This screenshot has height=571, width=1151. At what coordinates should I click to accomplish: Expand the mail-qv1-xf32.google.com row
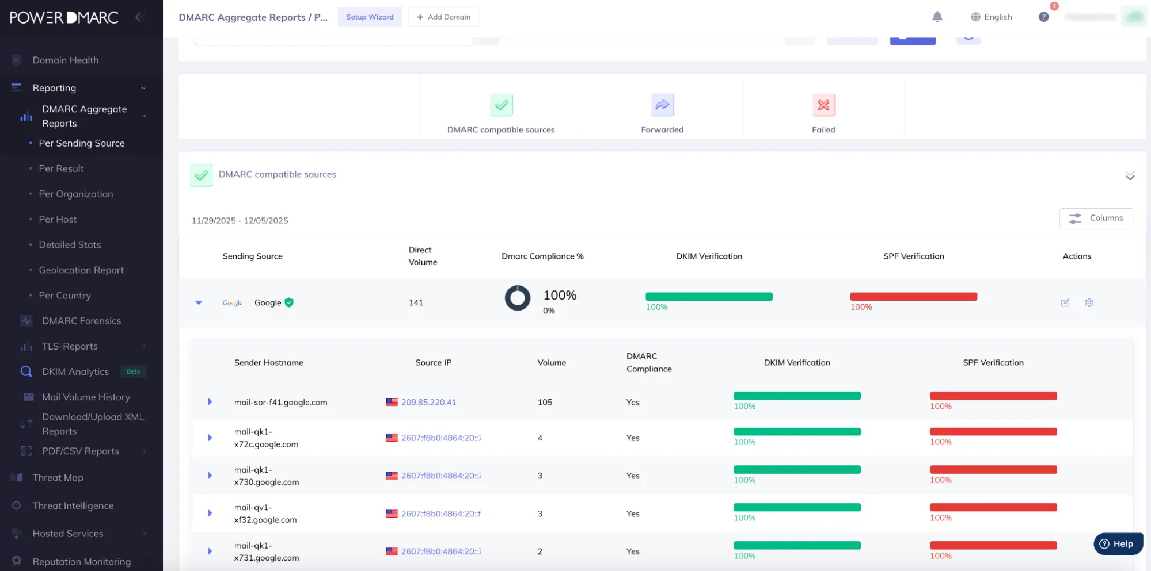pyautogui.click(x=210, y=513)
